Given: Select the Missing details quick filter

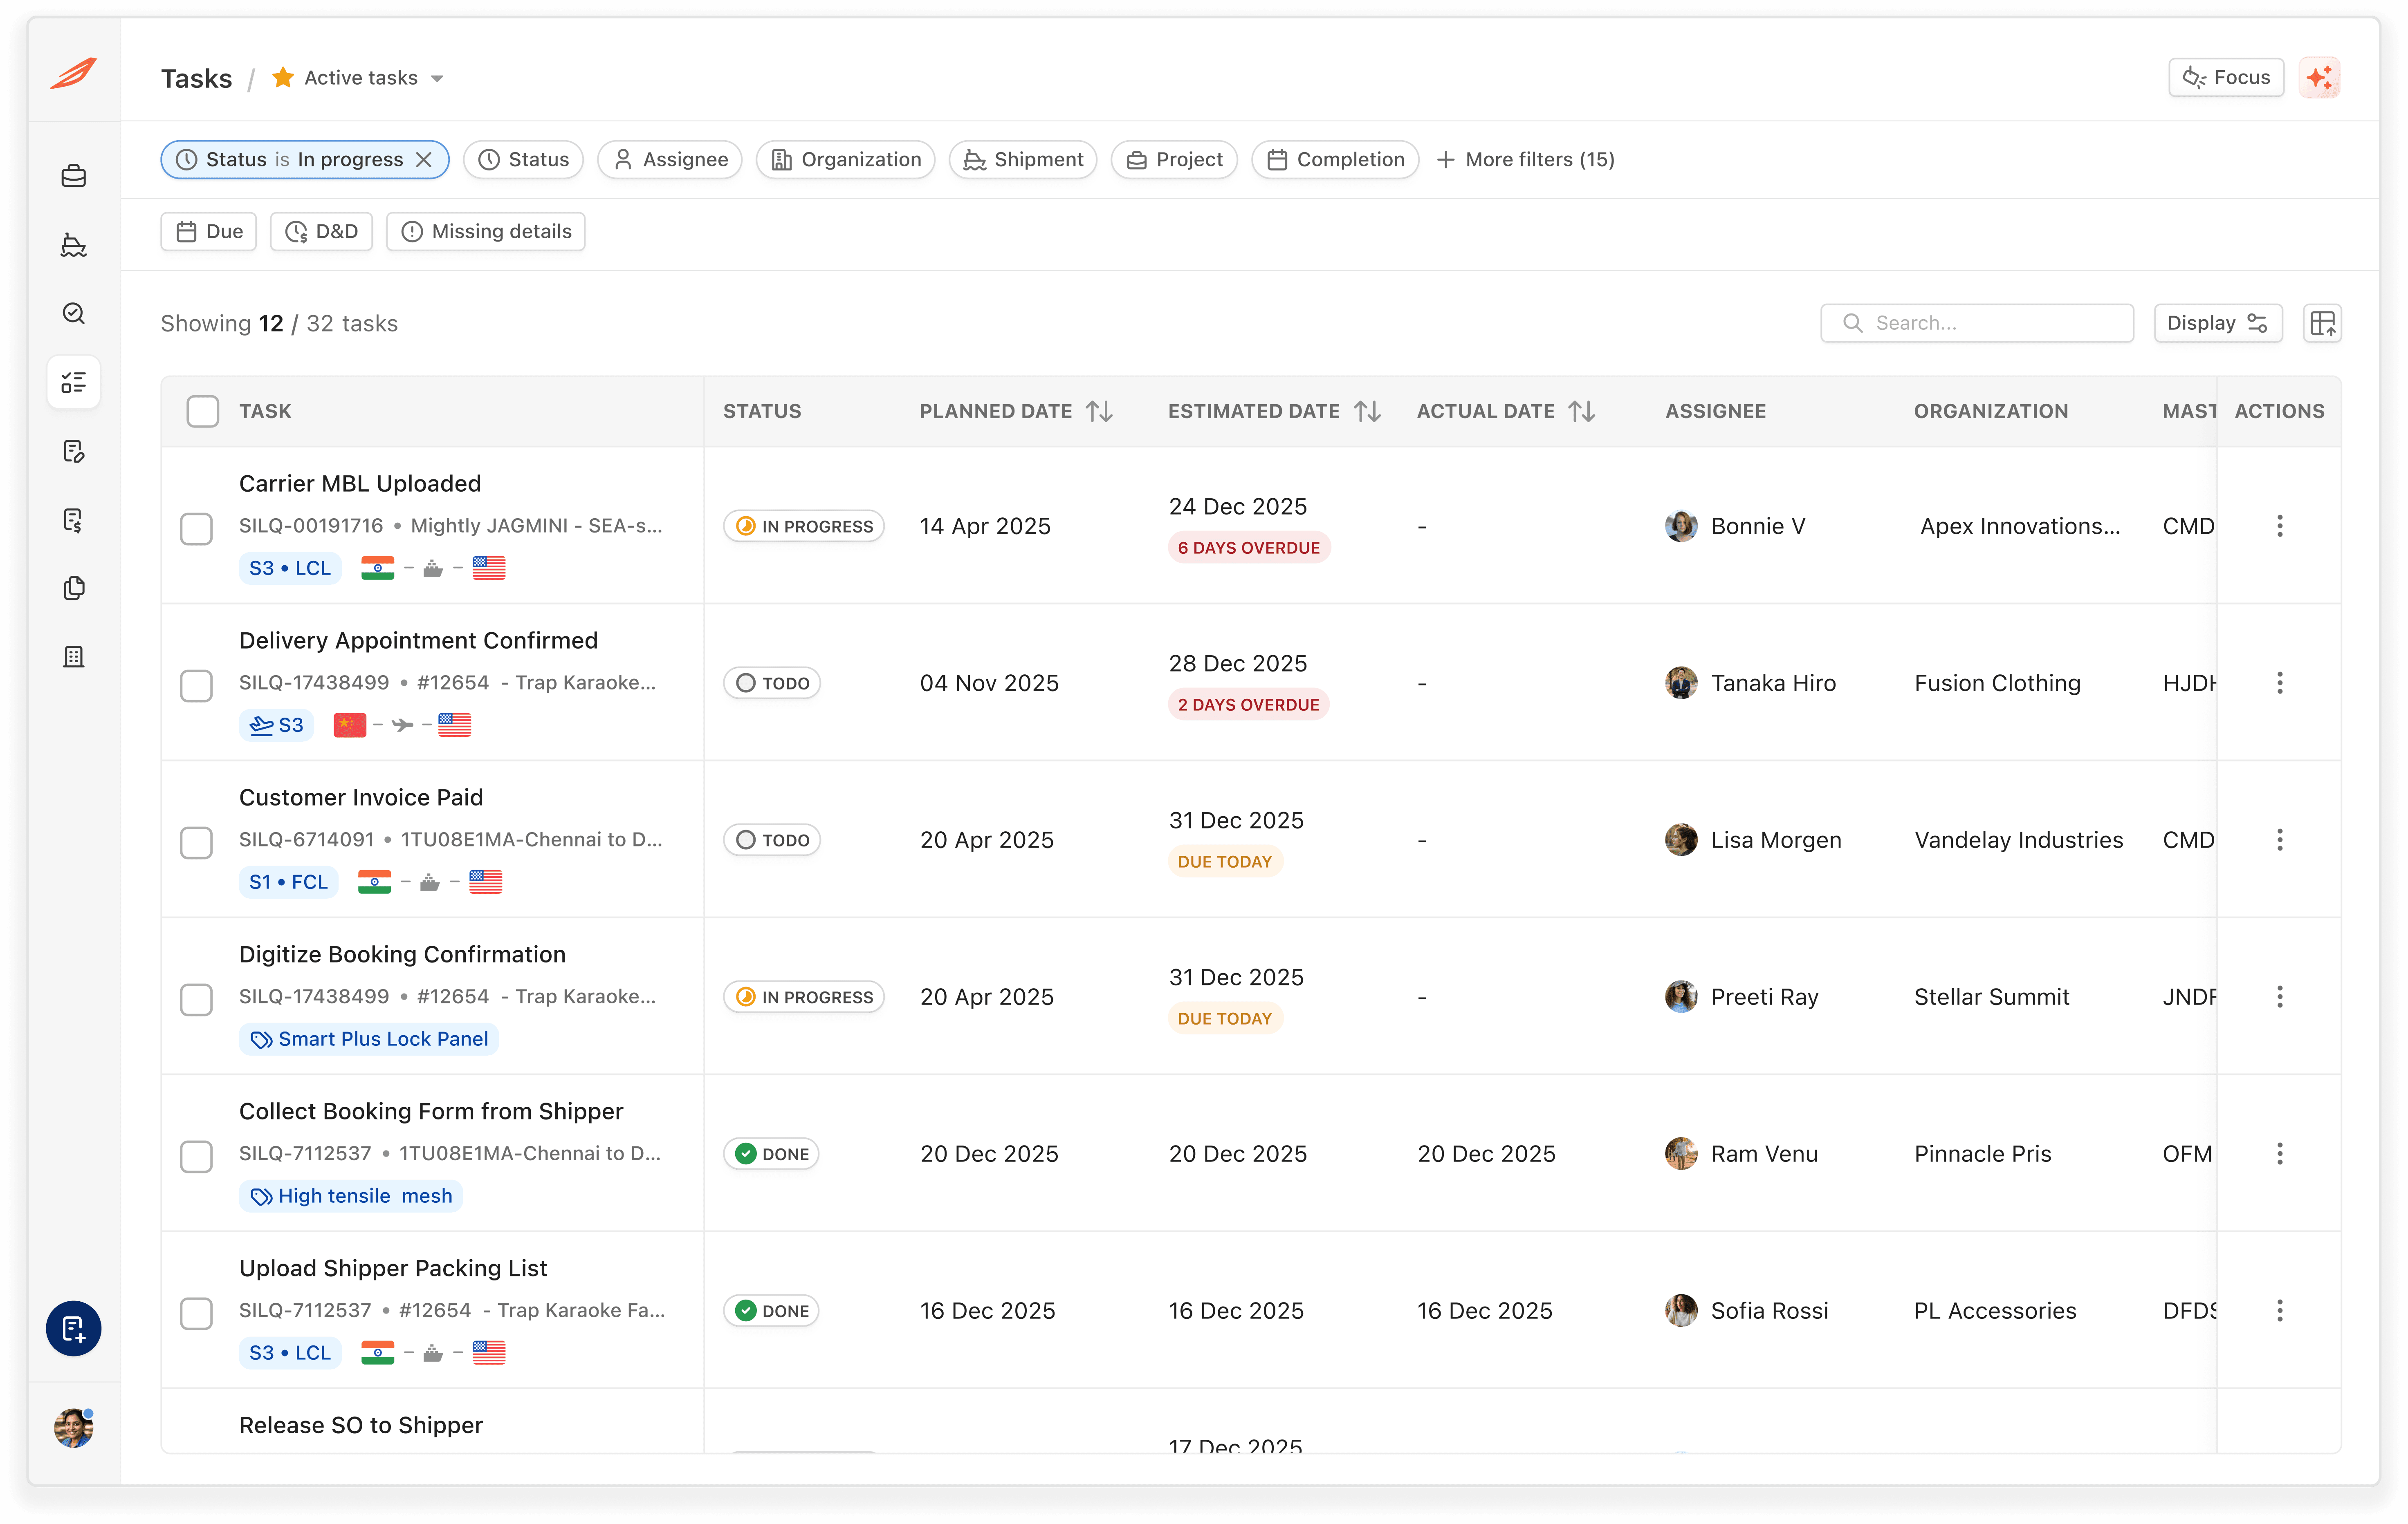Looking at the screenshot, I should tap(486, 232).
